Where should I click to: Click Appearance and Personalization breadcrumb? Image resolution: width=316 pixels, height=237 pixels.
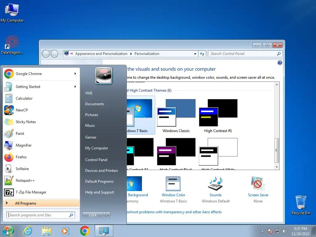point(101,54)
